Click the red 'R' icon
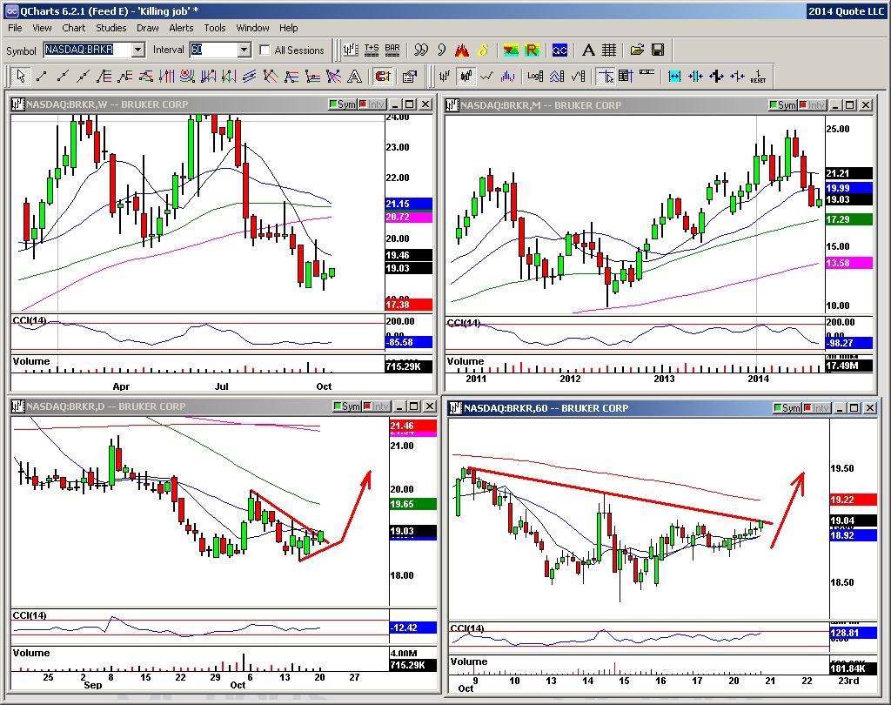Image resolution: width=891 pixels, height=705 pixels. point(532,50)
